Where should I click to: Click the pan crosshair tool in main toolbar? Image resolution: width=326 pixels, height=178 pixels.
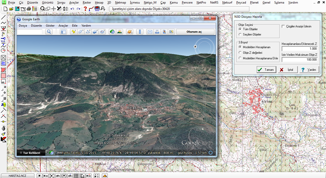[x=54, y=9]
